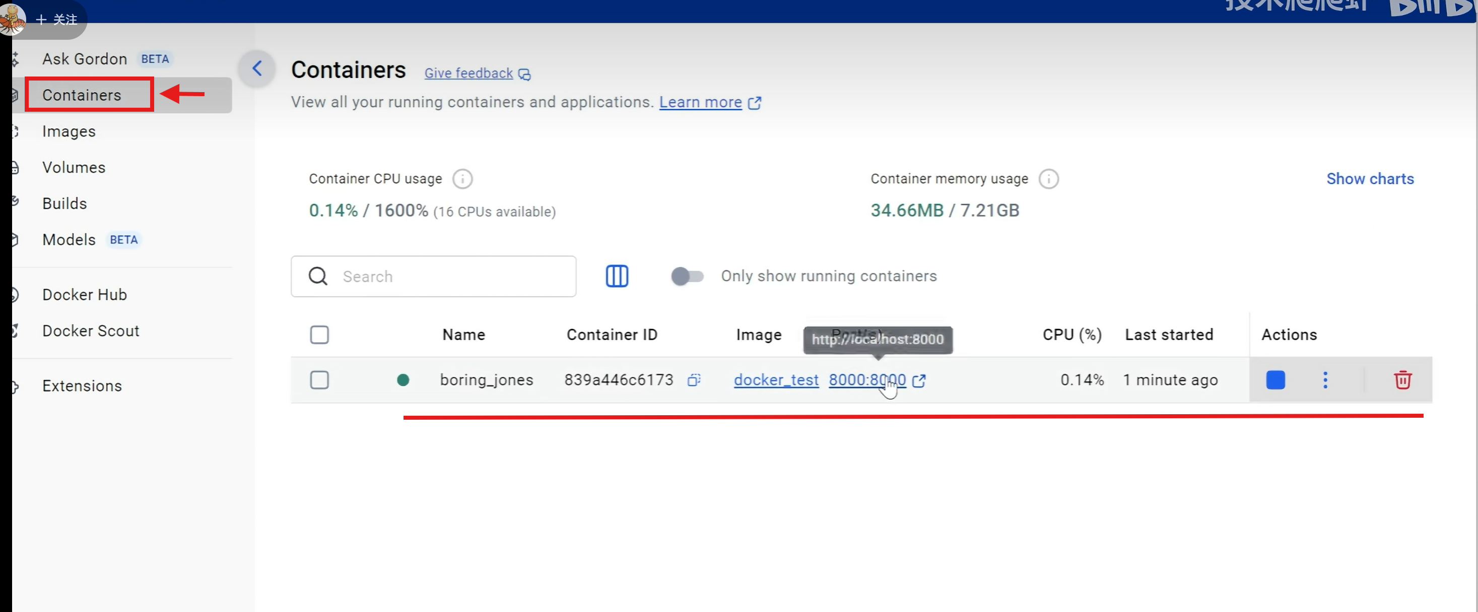This screenshot has width=1478, height=612.
Task: Click the feedback chat icon
Action: [x=524, y=74]
